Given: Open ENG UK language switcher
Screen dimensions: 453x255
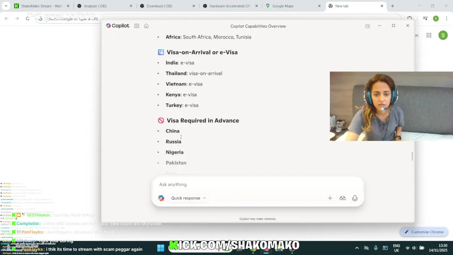Looking at the screenshot, I should click(x=396, y=248).
